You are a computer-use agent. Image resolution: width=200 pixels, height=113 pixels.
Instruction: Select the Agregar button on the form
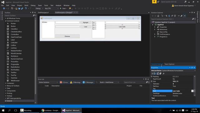pos(86,22)
